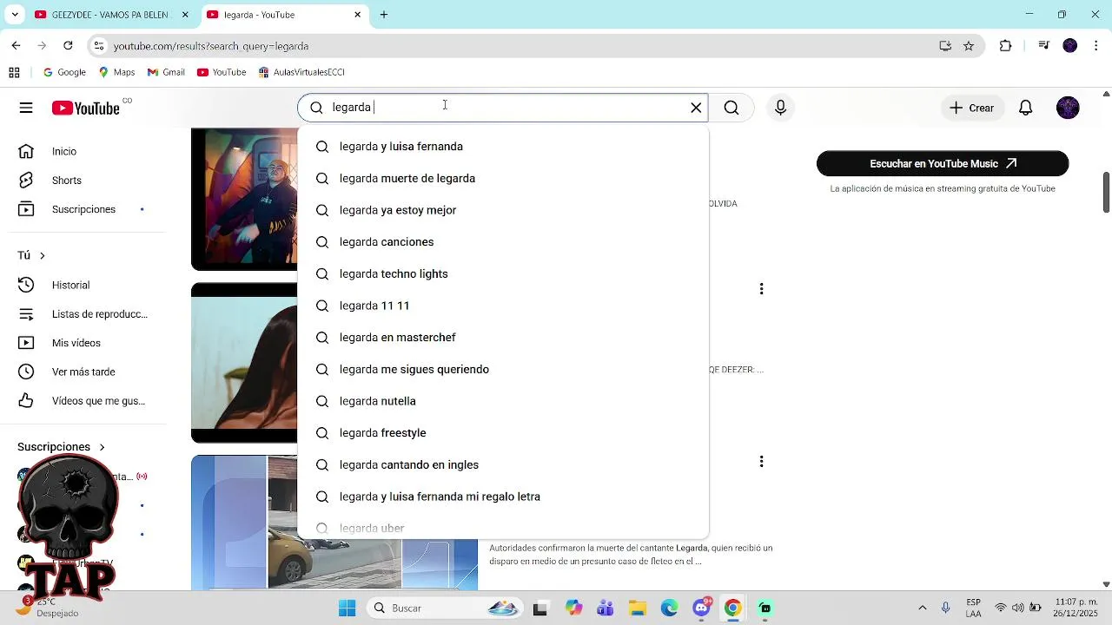This screenshot has width=1112, height=625.
Task: Start voice search with the microphone
Action: (x=780, y=108)
